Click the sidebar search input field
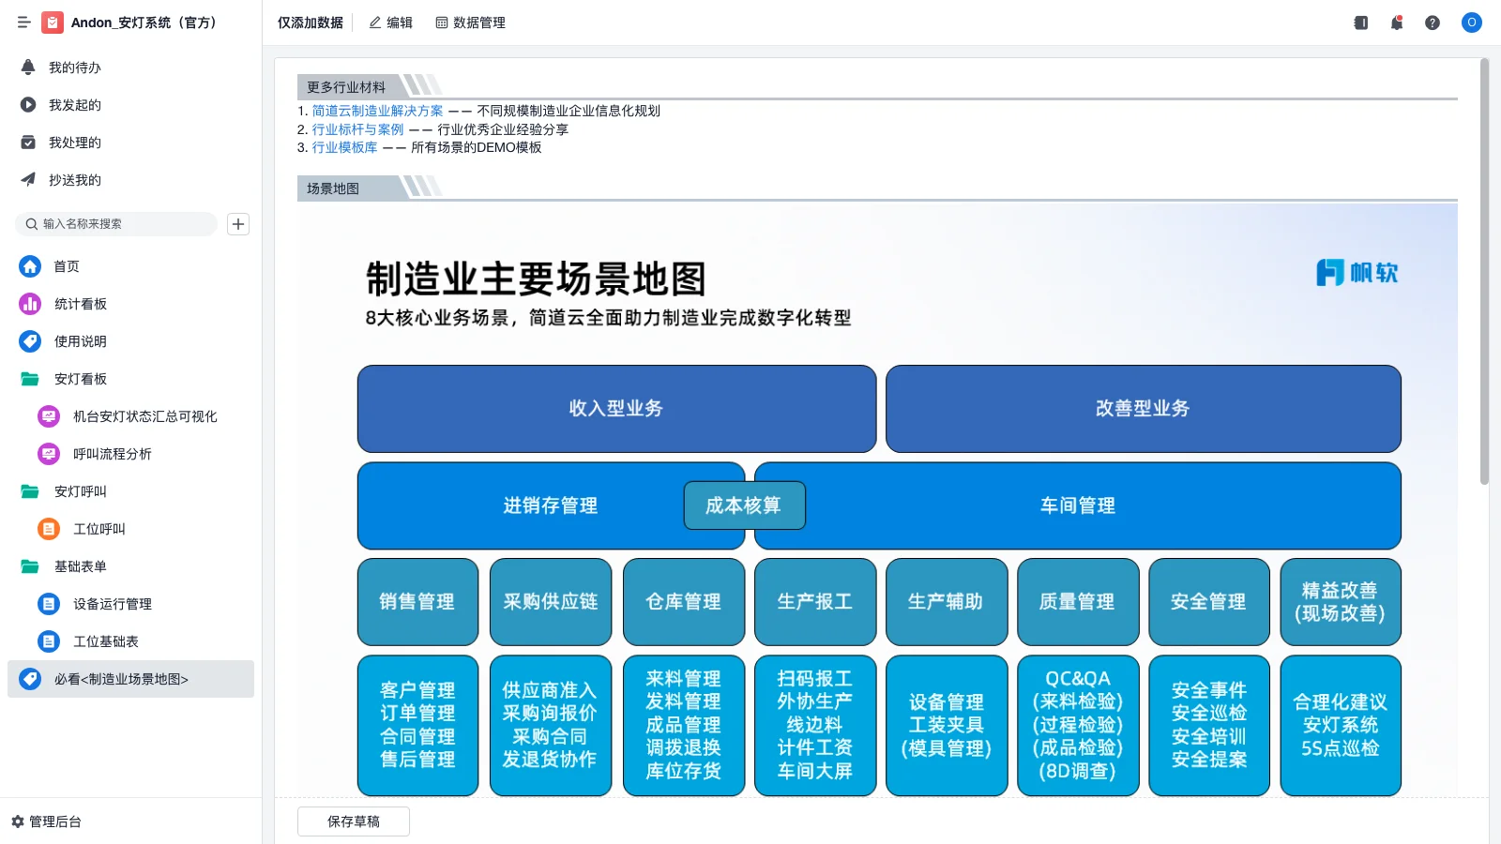The height and width of the screenshot is (844, 1501). click(x=122, y=224)
